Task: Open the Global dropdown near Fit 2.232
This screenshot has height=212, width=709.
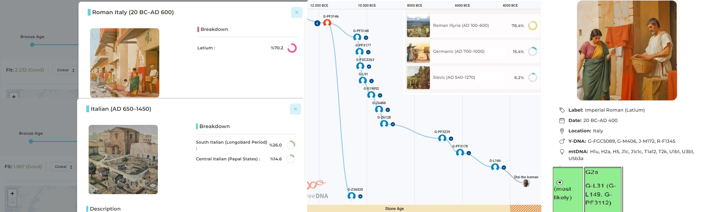Action: click(x=65, y=70)
